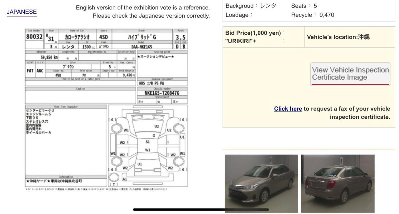Viewport: 399px width, 214px height.
Task: Open the rear-view car photo thumbnail
Action: 338,184
